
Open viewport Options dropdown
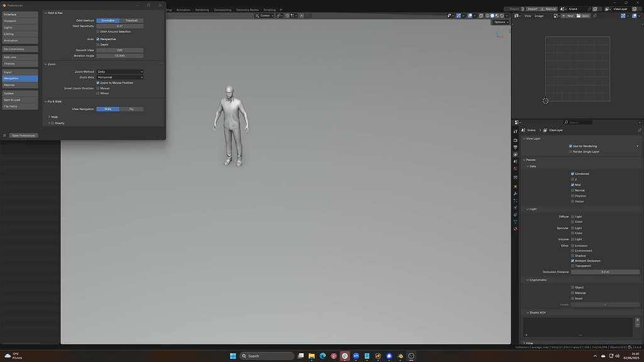(501, 22)
